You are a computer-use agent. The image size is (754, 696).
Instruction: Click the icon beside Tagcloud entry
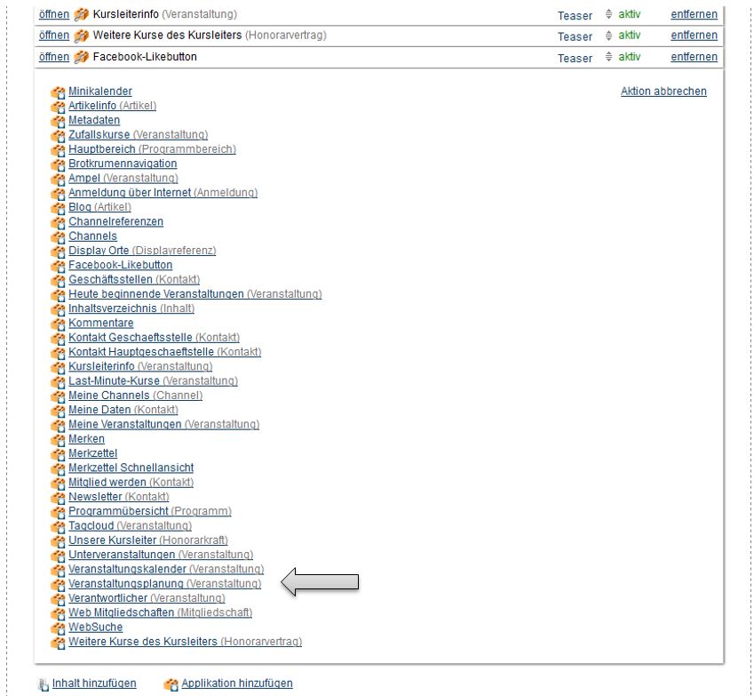(59, 526)
